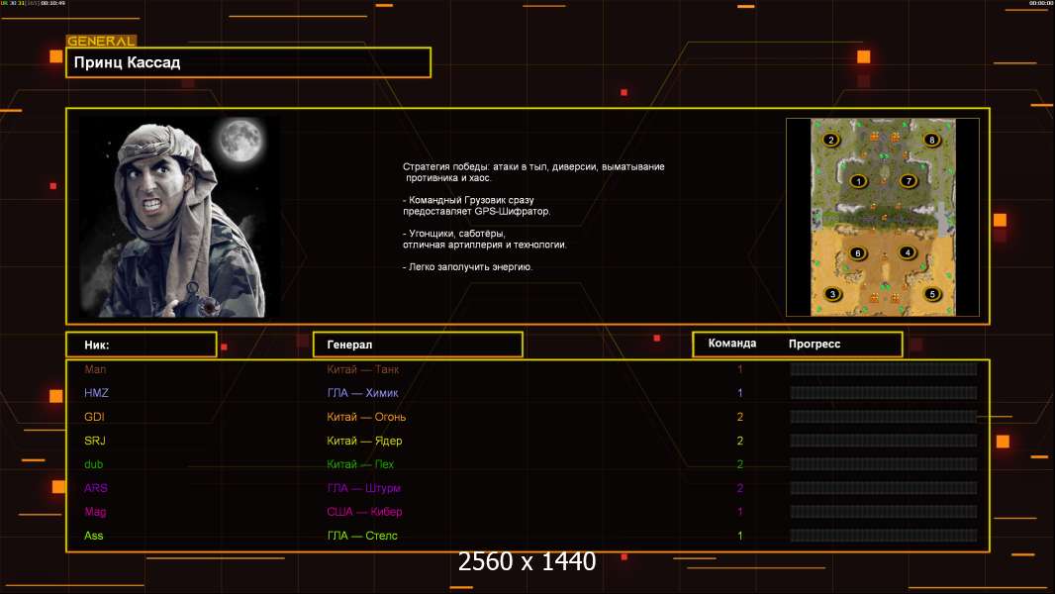
Task: Click the Prince Kassad portrait image
Action: 178,216
